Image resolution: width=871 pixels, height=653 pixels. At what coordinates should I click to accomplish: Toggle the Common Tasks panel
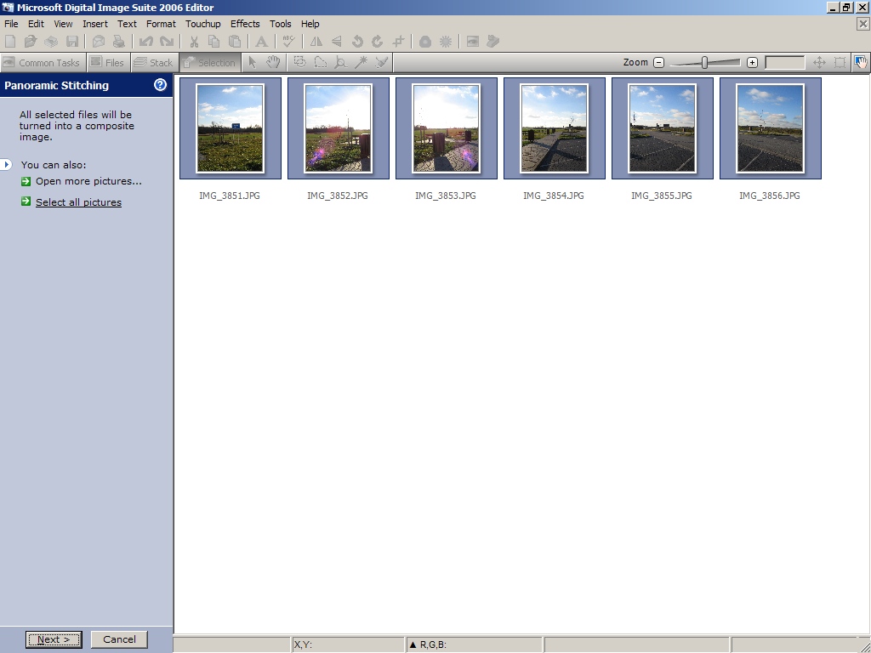[x=42, y=62]
